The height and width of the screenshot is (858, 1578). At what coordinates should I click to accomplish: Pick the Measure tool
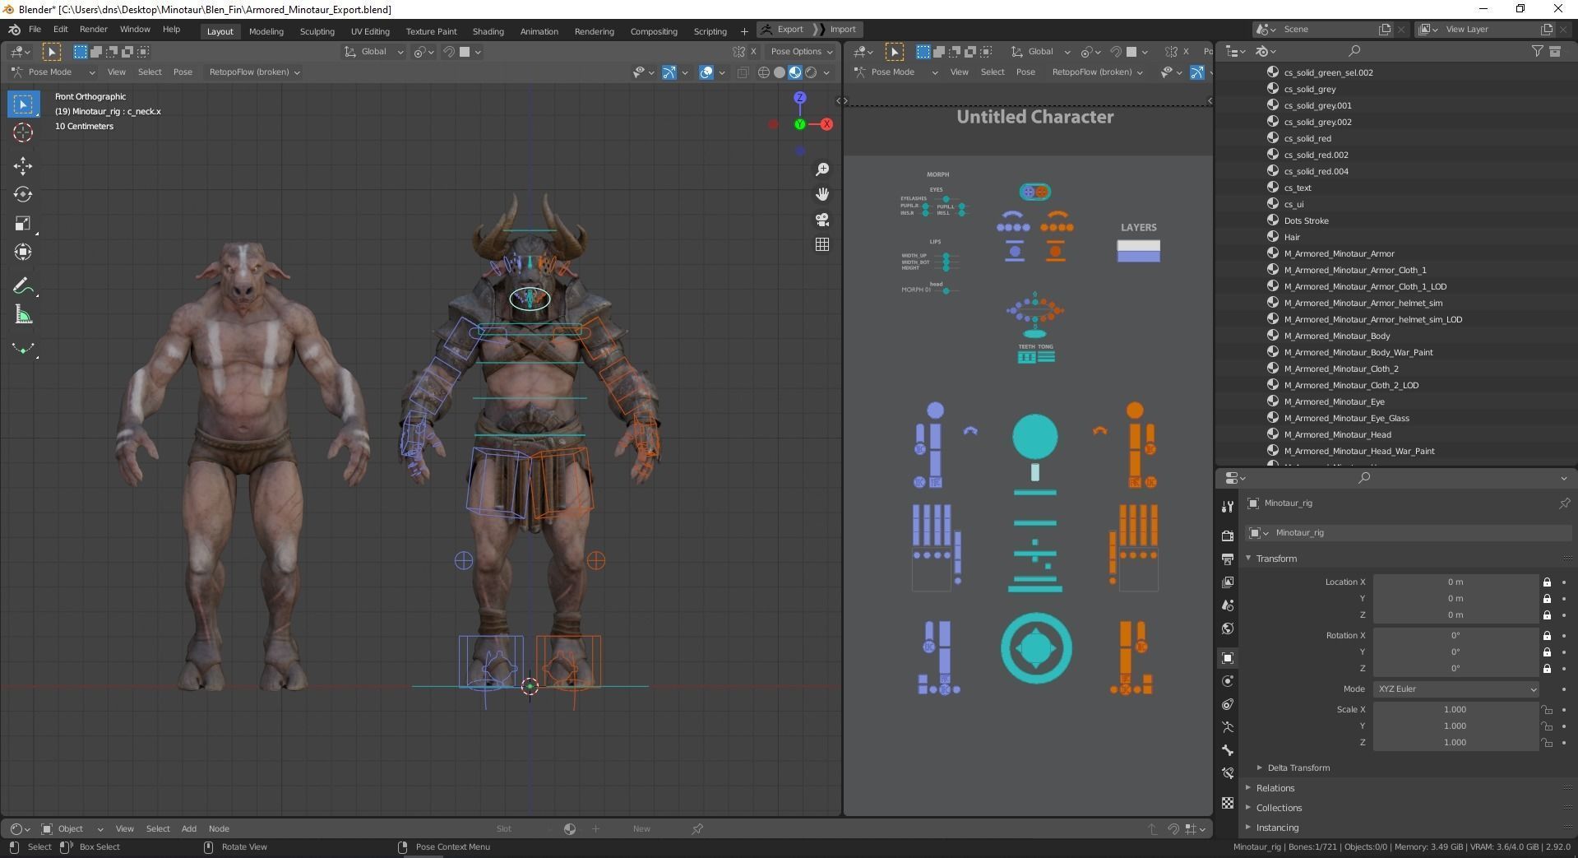click(23, 315)
